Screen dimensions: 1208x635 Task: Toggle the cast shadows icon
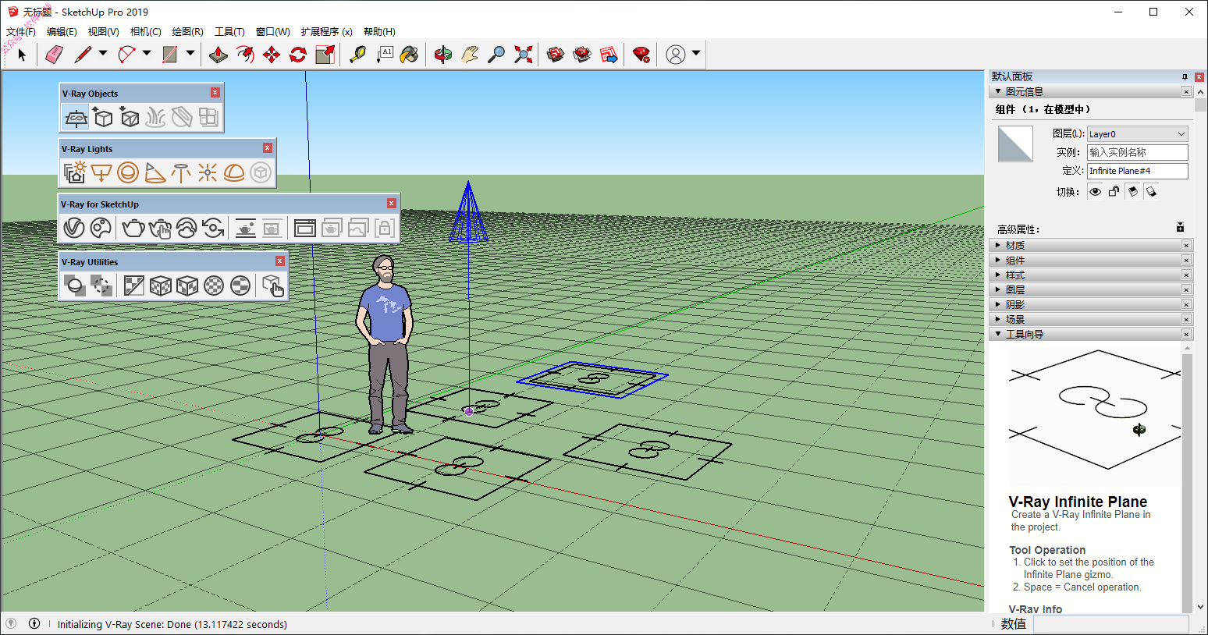click(1151, 192)
